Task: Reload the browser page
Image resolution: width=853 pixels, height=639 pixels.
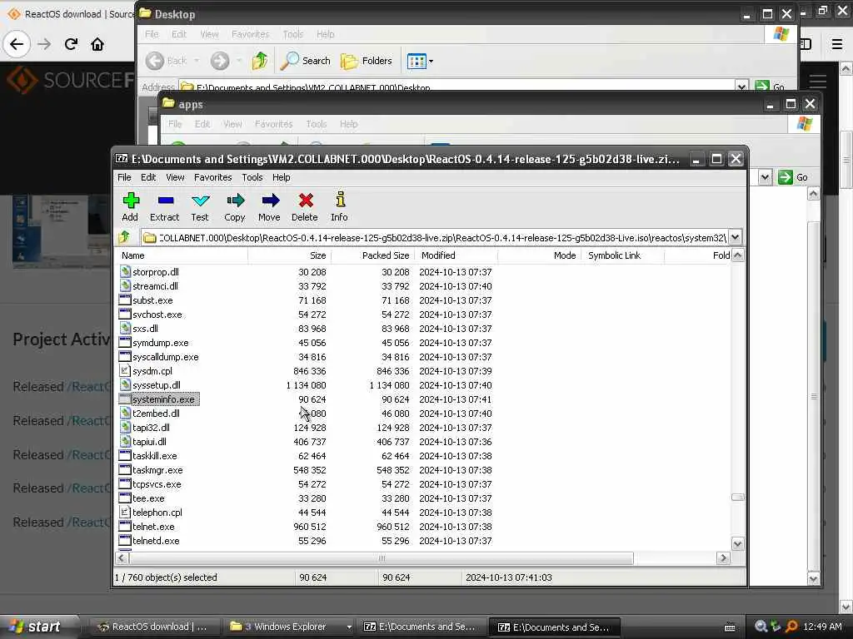Action: click(71, 44)
